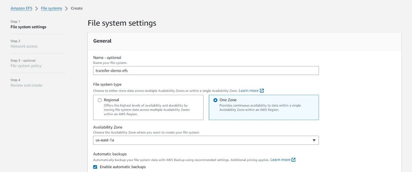
Task: Click the breadcrumb chevron after File systems
Action: [x=67, y=8]
